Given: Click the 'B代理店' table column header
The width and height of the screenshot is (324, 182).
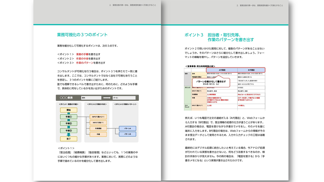Looking at the screenshot, I should [x=251, y=70].
